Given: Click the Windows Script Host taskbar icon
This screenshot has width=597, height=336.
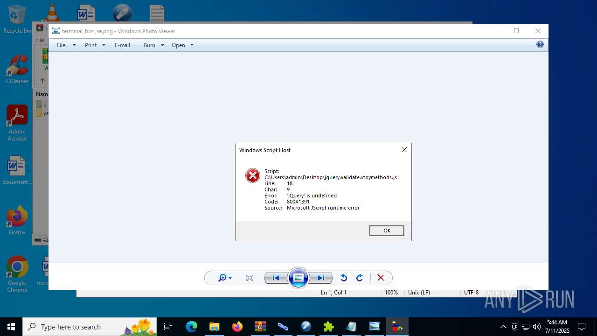Looking at the screenshot, I should [x=397, y=327].
